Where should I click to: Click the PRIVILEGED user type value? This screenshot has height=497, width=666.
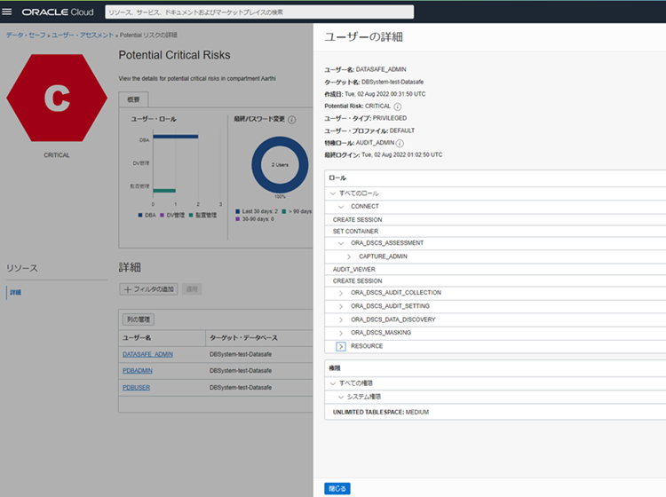[x=390, y=118]
